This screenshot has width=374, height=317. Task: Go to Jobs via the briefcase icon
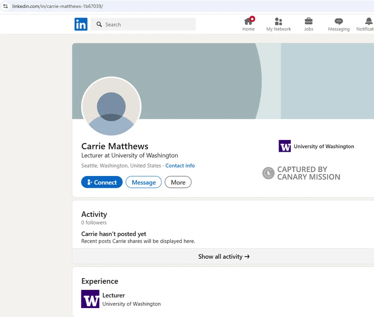309,24
